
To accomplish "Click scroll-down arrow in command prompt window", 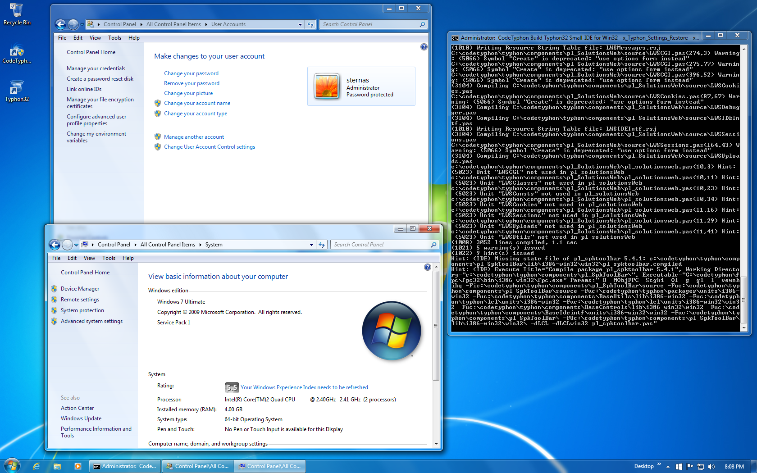I will (x=744, y=327).
